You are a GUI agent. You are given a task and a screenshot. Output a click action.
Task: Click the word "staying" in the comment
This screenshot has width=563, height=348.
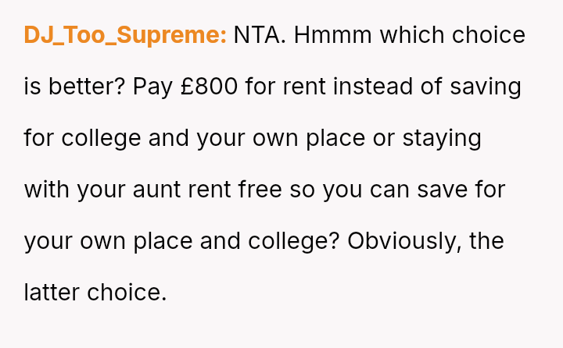441,138
